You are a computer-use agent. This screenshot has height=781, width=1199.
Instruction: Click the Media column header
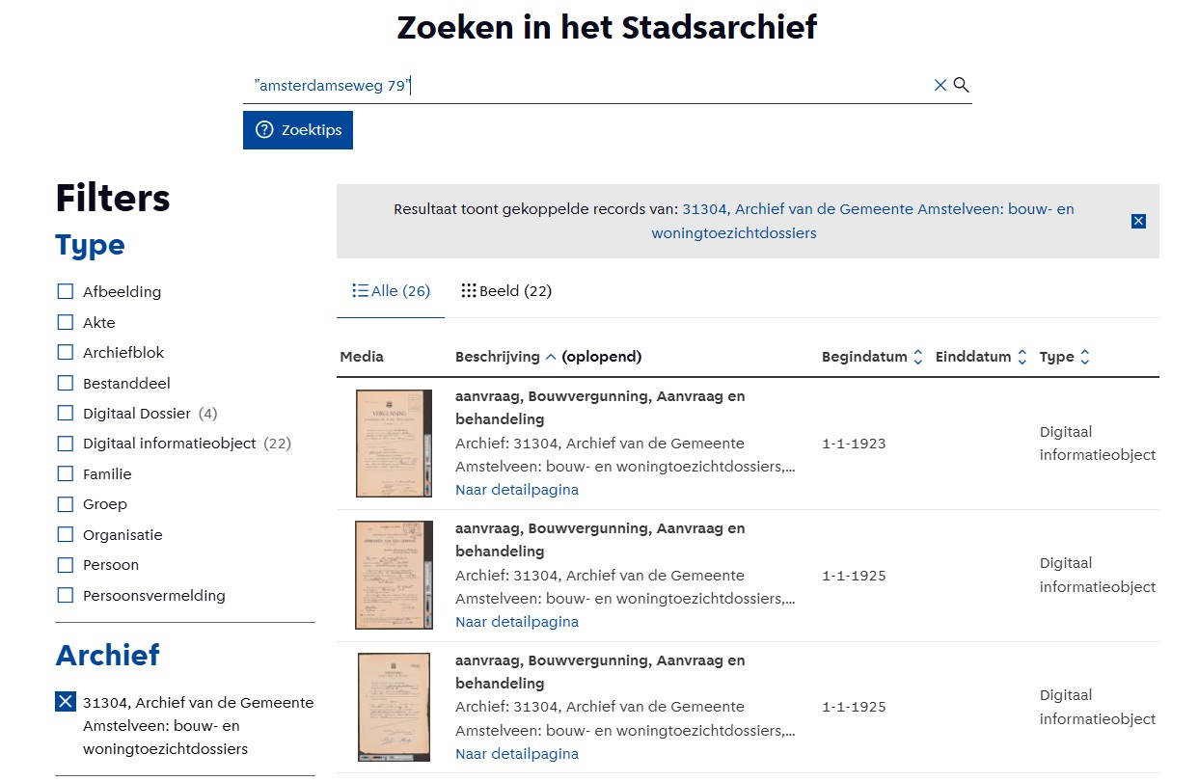pos(362,357)
